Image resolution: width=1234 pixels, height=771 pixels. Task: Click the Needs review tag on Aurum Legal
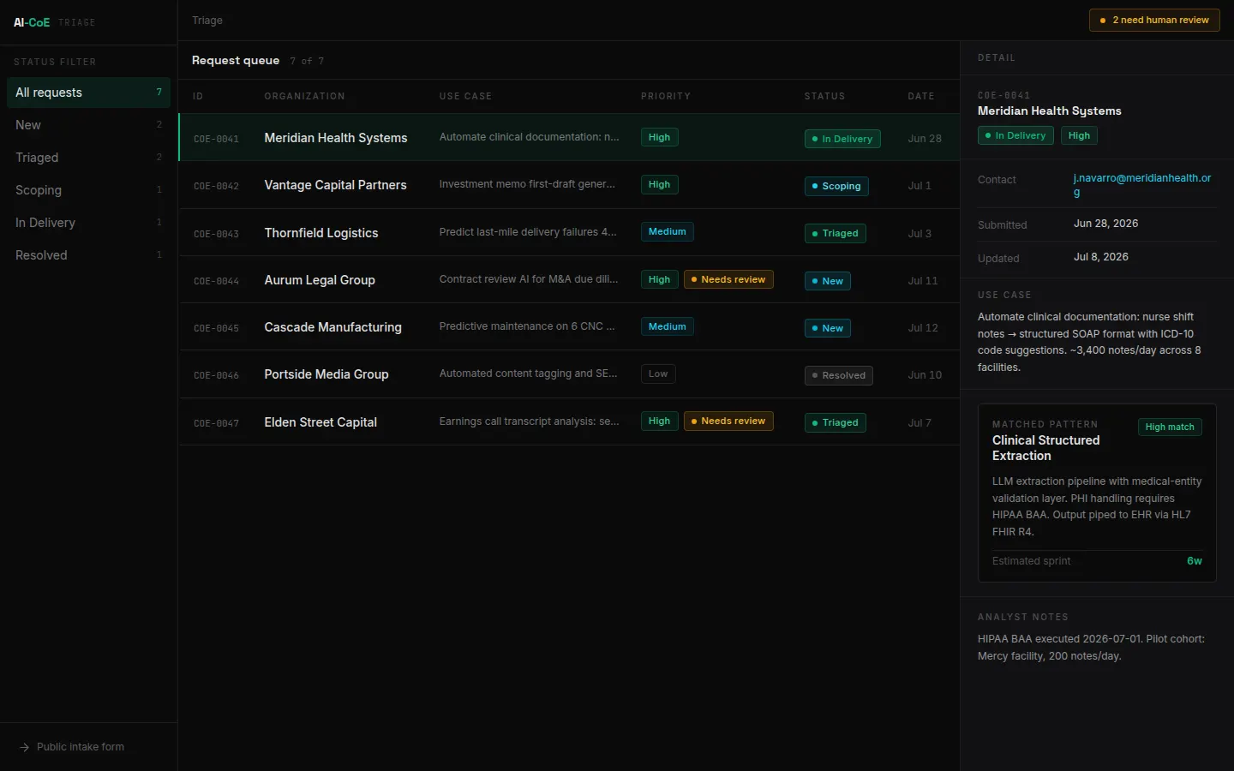click(x=728, y=279)
